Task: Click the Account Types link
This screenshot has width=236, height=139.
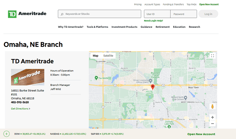Action: [x=152, y=4]
